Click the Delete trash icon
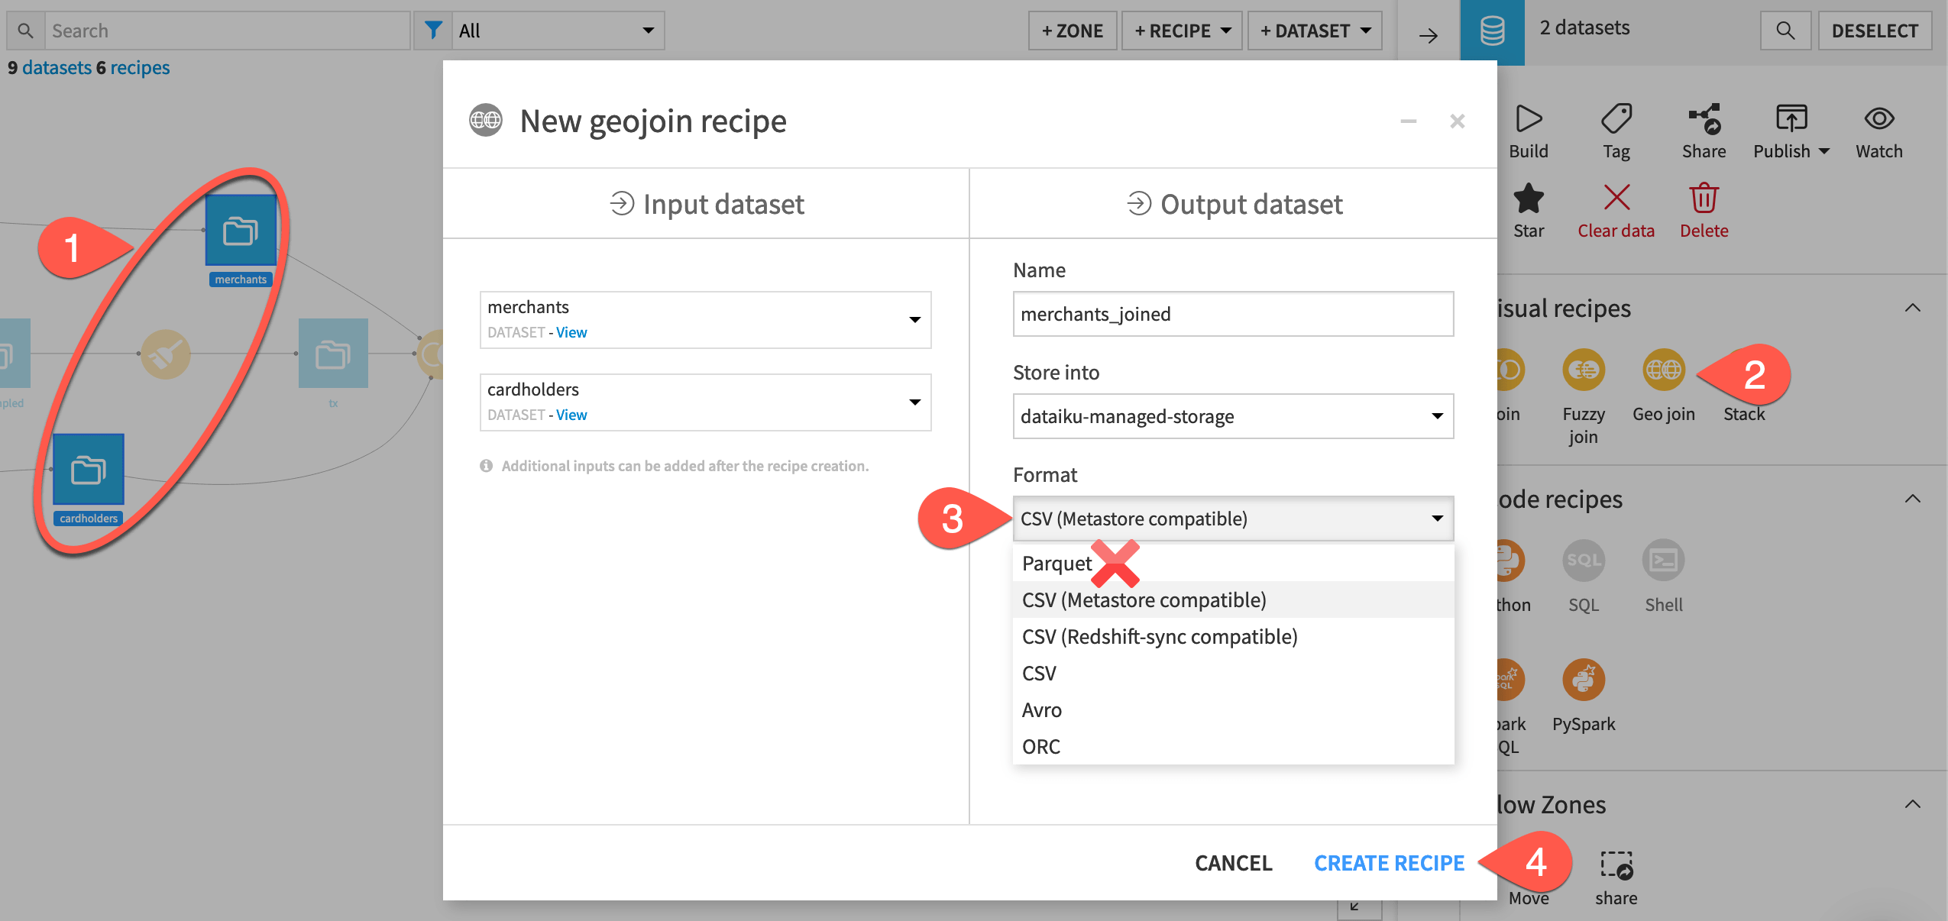Image resolution: width=1948 pixels, height=921 pixels. (1704, 198)
